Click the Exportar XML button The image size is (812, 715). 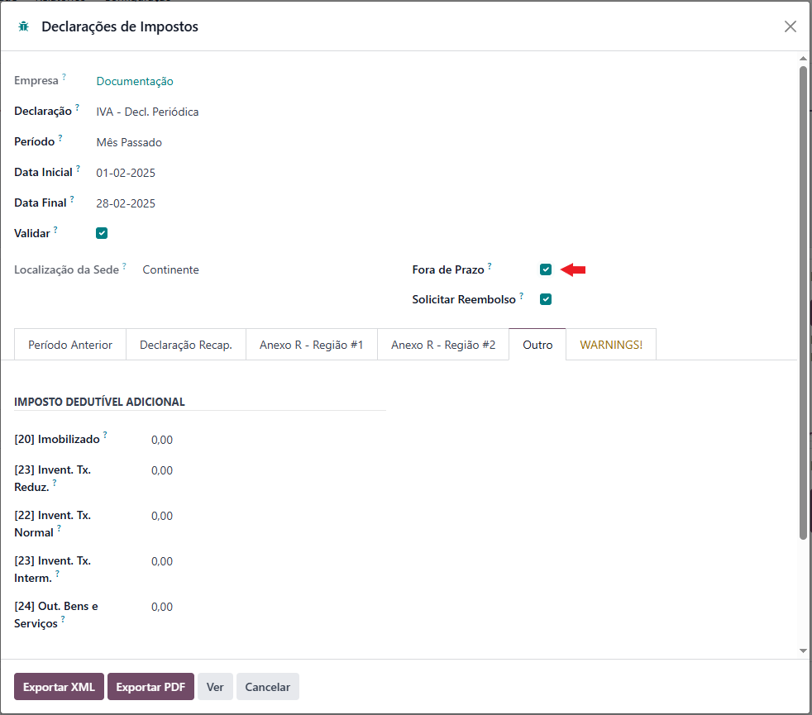point(59,687)
